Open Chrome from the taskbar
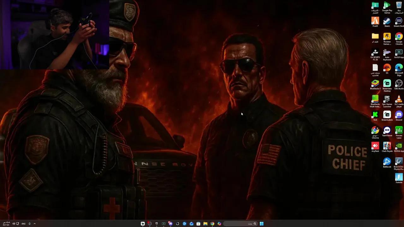The width and height of the screenshot is (404, 227). click(x=212, y=224)
